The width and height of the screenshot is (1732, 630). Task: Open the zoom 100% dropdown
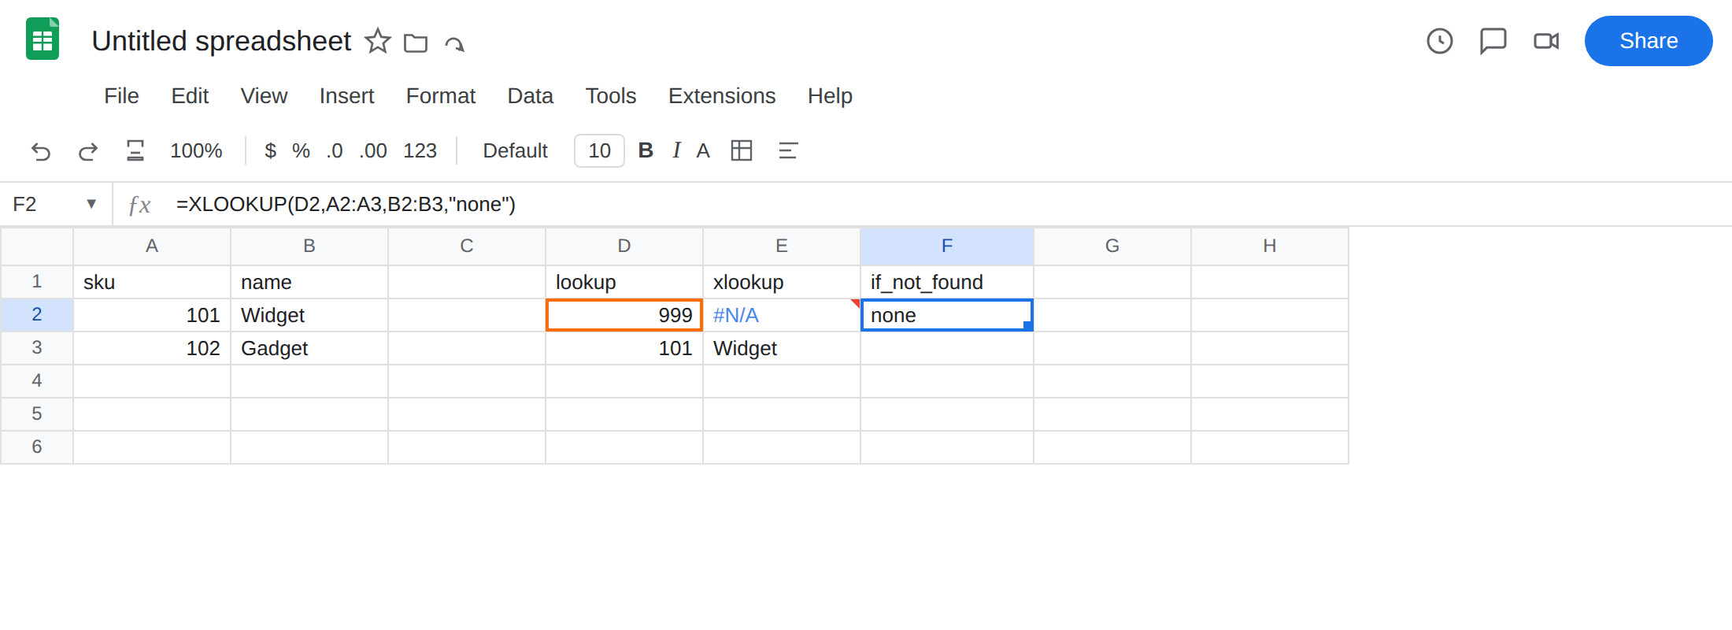click(x=196, y=150)
